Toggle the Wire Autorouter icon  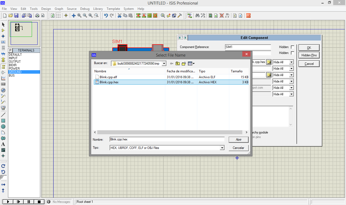coord(190,15)
